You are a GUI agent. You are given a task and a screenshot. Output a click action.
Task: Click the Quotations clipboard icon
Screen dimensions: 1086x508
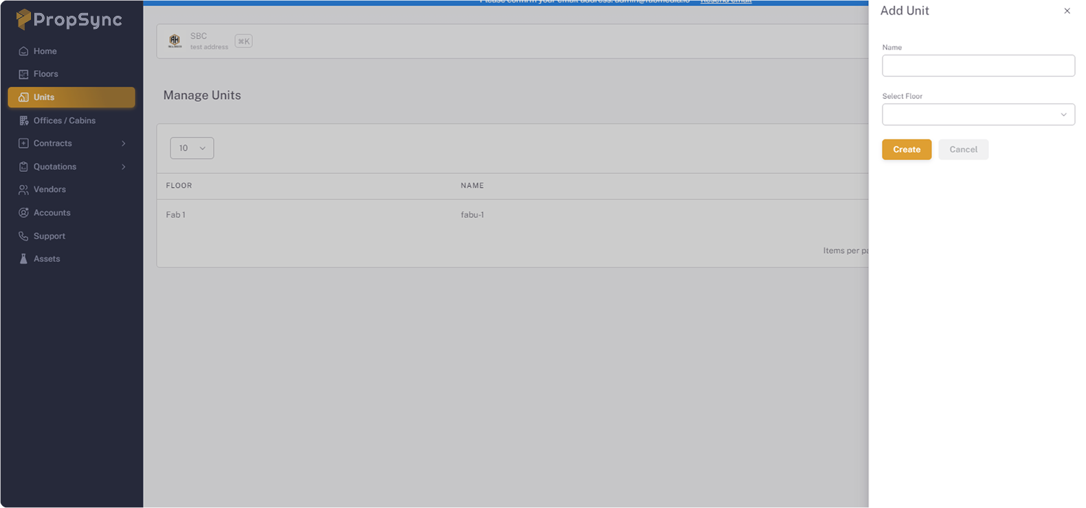(x=23, y=167)
